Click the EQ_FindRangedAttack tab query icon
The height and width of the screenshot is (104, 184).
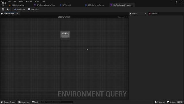(111, 5)
